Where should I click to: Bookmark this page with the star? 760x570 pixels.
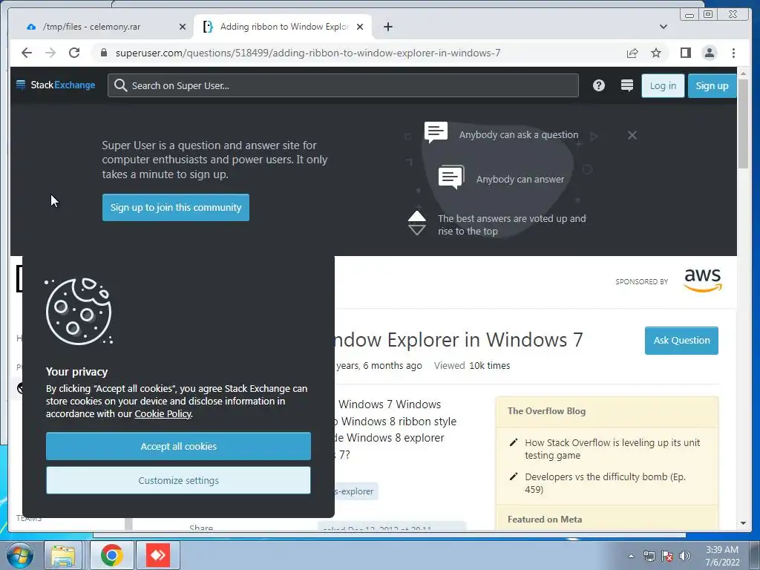pos(656,53)
